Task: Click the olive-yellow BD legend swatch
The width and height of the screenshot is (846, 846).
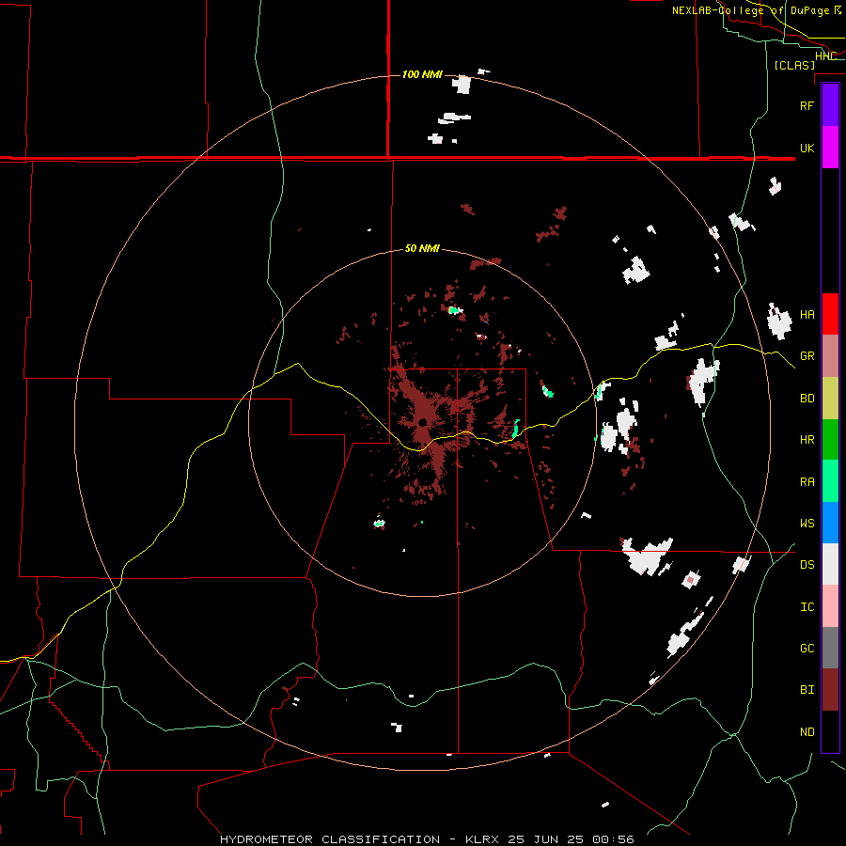Action: point(830,399)
